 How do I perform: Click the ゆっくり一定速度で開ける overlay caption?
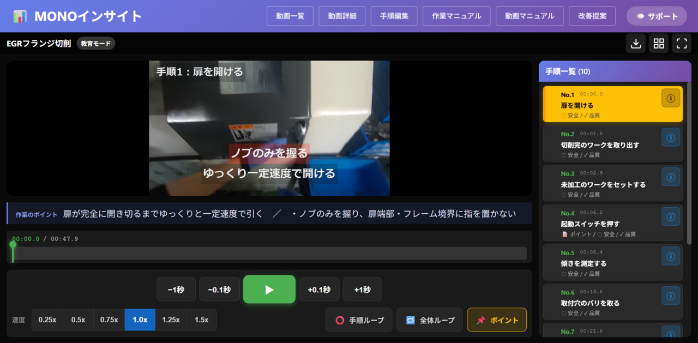click(x=269, y=173)
